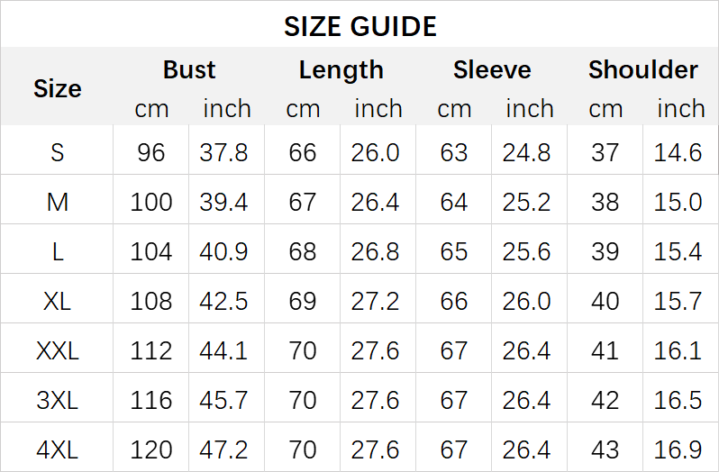Pick the 3XL size row label
This screenshot has height=472, width=719.
click(57, 400)
